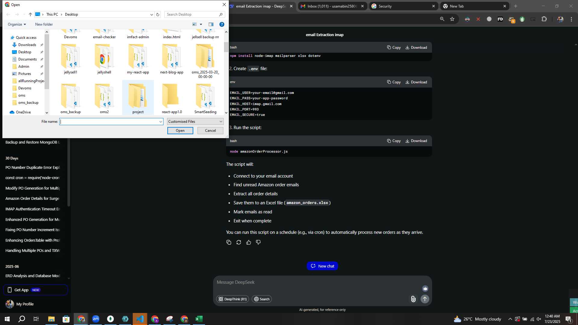The height and width of the screenshot is (325, 578).
Task: Select the react-app1.0 folder
Action: (172, 99)
